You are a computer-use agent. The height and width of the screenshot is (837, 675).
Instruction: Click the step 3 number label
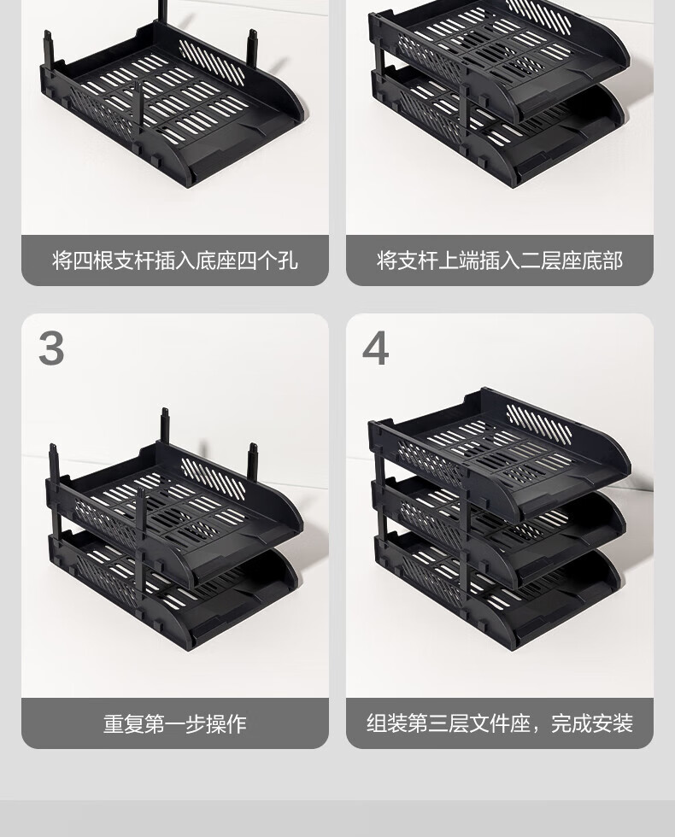tap(51, 348)
